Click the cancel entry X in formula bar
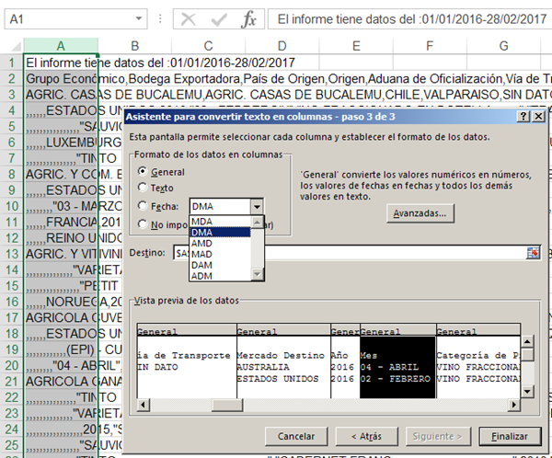The image size is (552, 458). tap(188, 19)
